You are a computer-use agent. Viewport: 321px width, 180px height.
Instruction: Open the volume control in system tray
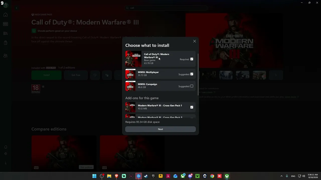(304, 176)
